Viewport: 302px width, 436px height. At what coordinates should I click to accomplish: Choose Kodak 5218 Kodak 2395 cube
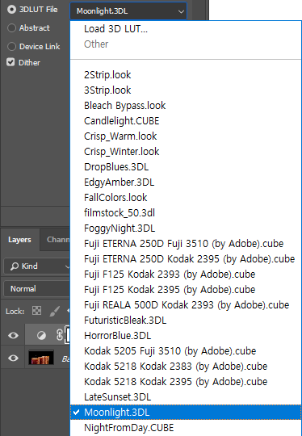coord(186,381)
